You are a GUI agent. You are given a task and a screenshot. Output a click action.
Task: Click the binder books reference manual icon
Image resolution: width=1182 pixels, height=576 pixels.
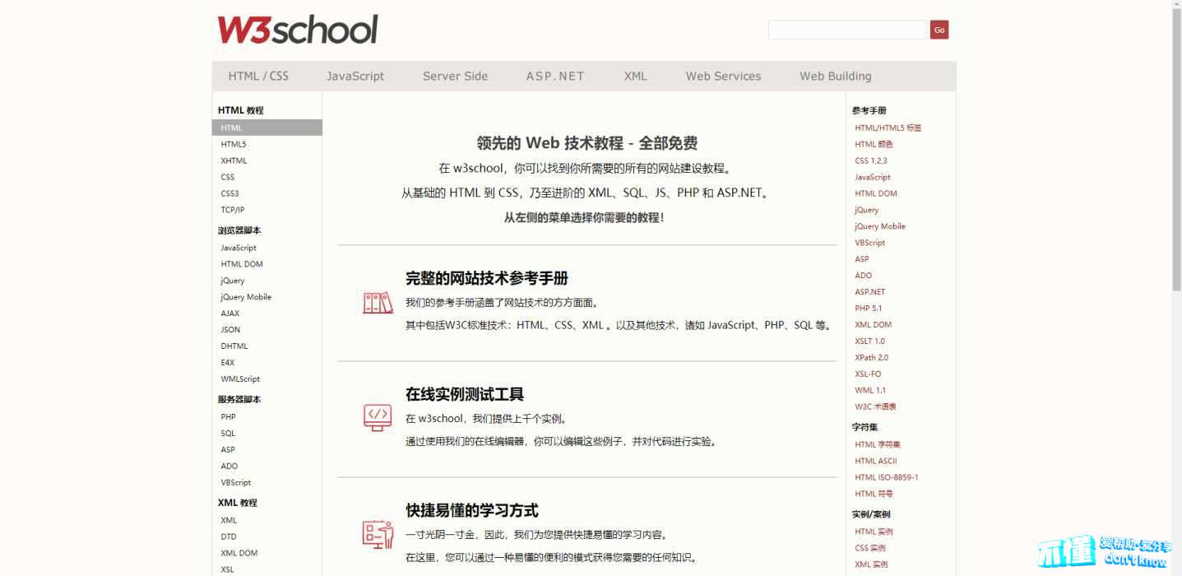pyautogui.click(x=378, y=303)
